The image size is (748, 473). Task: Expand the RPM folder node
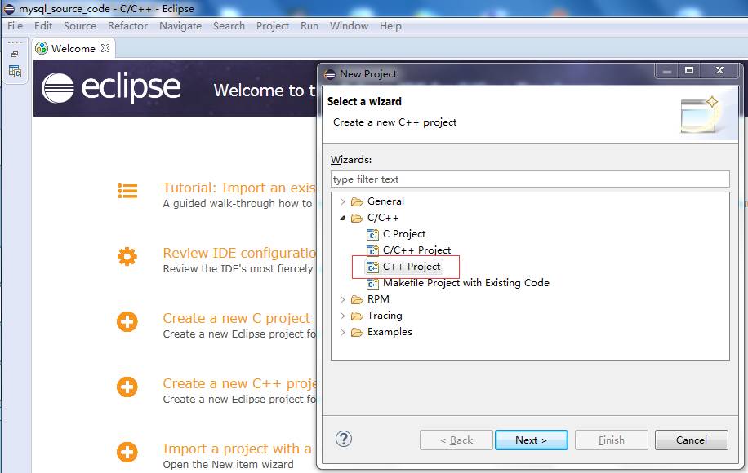click(342, 299)
